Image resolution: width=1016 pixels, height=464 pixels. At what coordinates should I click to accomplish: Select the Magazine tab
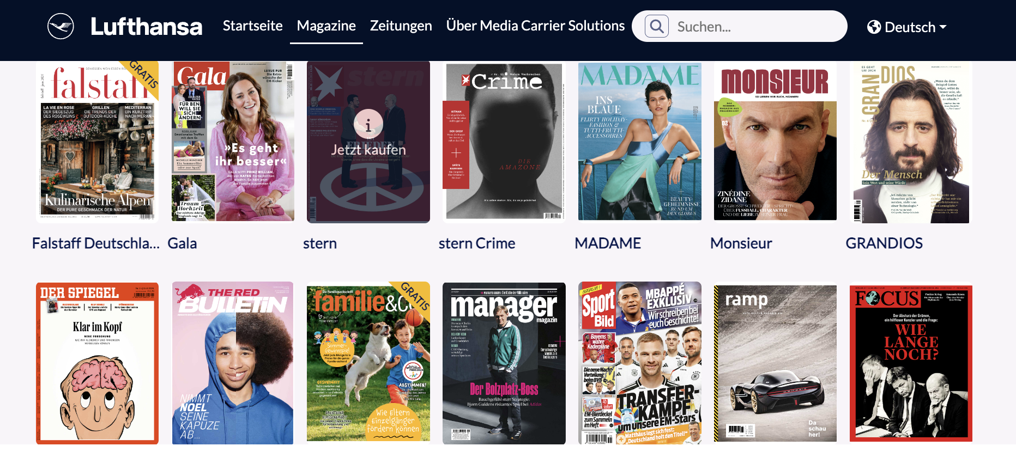tap(326, 26)
